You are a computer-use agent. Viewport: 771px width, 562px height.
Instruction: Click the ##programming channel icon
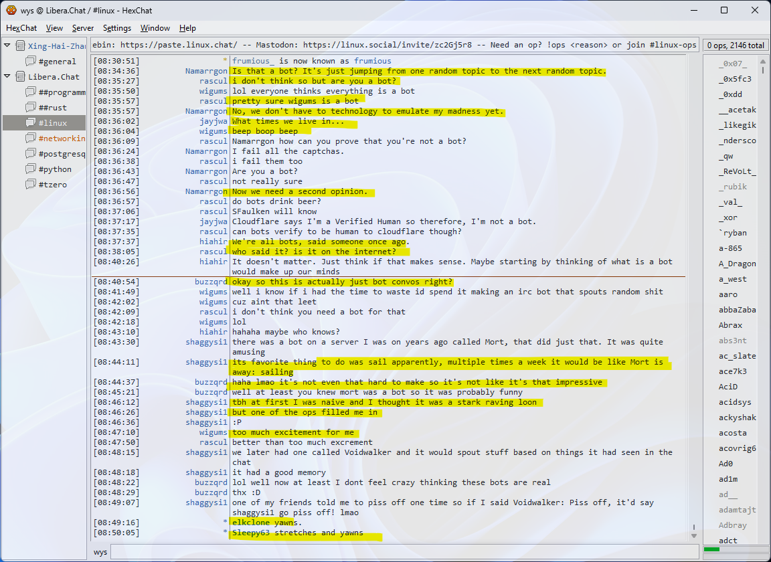pos(31,92)
